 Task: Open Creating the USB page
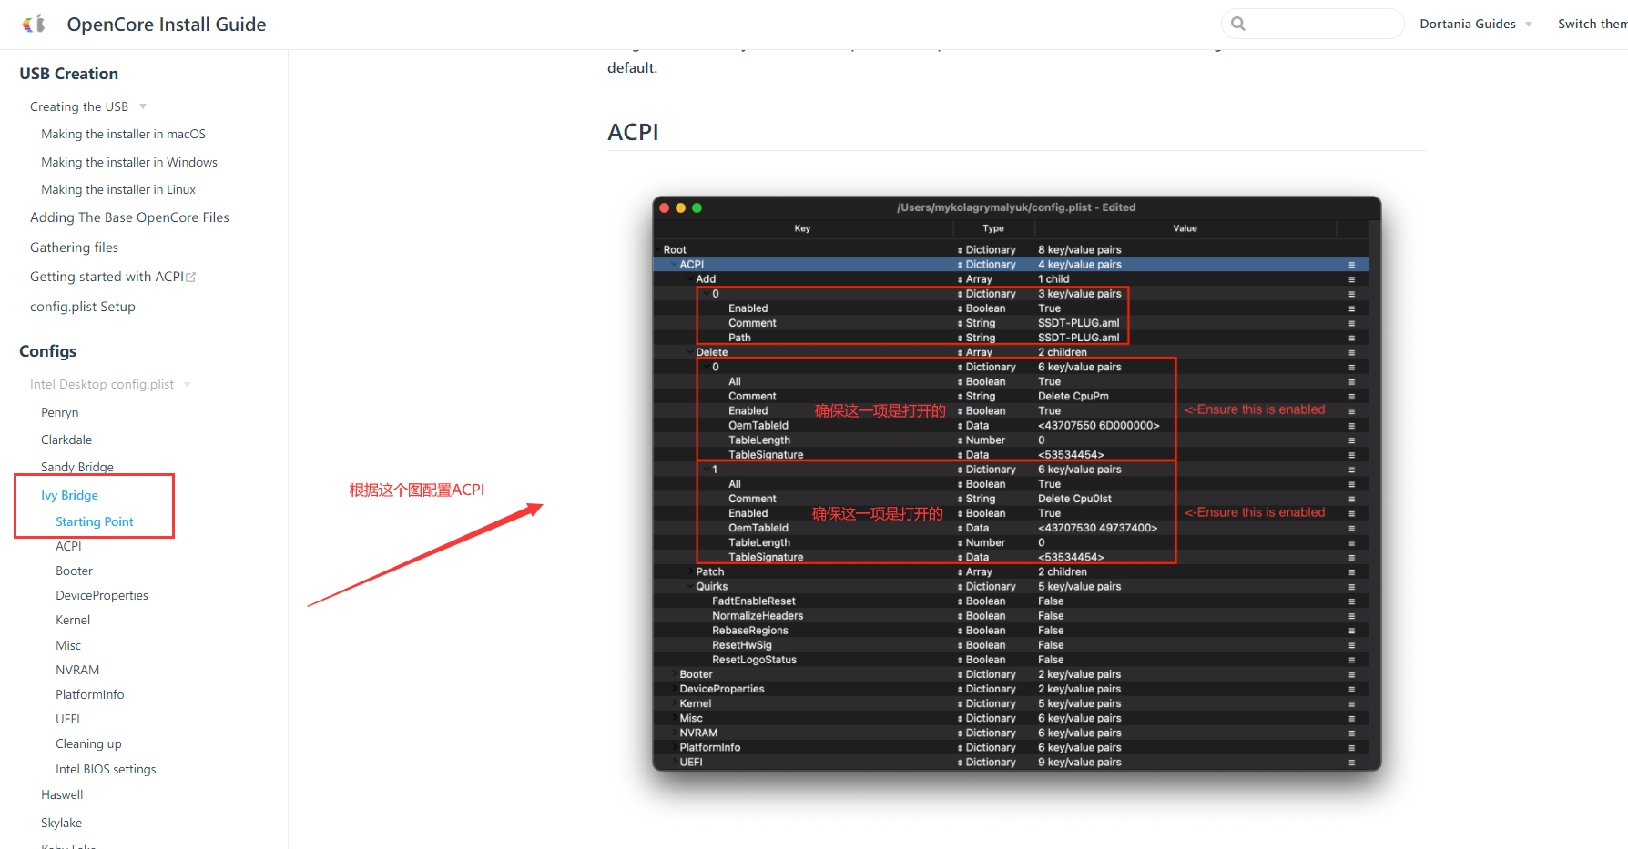coord(79,106)
